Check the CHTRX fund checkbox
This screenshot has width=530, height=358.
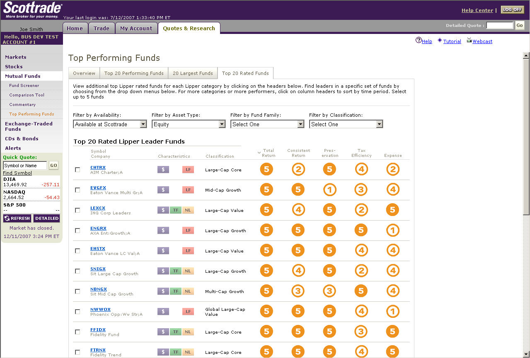tap(77, 170)
